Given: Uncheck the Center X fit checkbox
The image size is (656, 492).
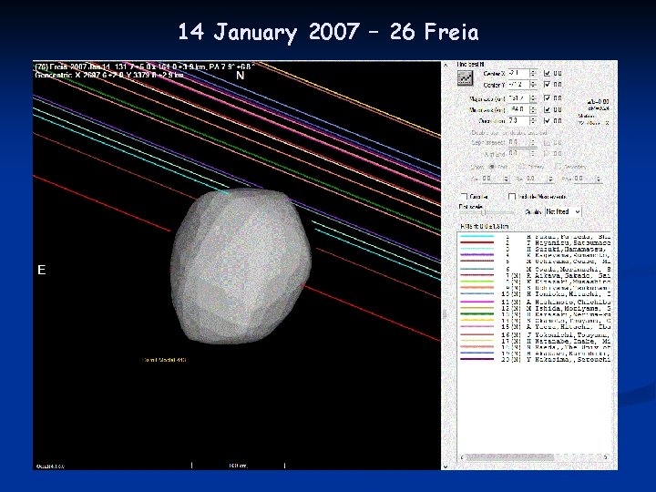Looking at the screenshot, I should point(546,73).
